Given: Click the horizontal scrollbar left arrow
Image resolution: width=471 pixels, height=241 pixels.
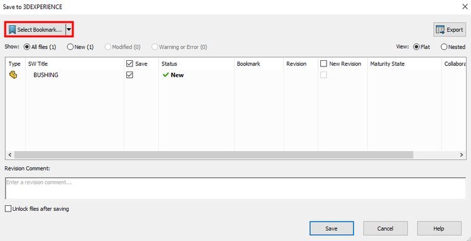Looking at the screenshot, I should tap(9, 155).
